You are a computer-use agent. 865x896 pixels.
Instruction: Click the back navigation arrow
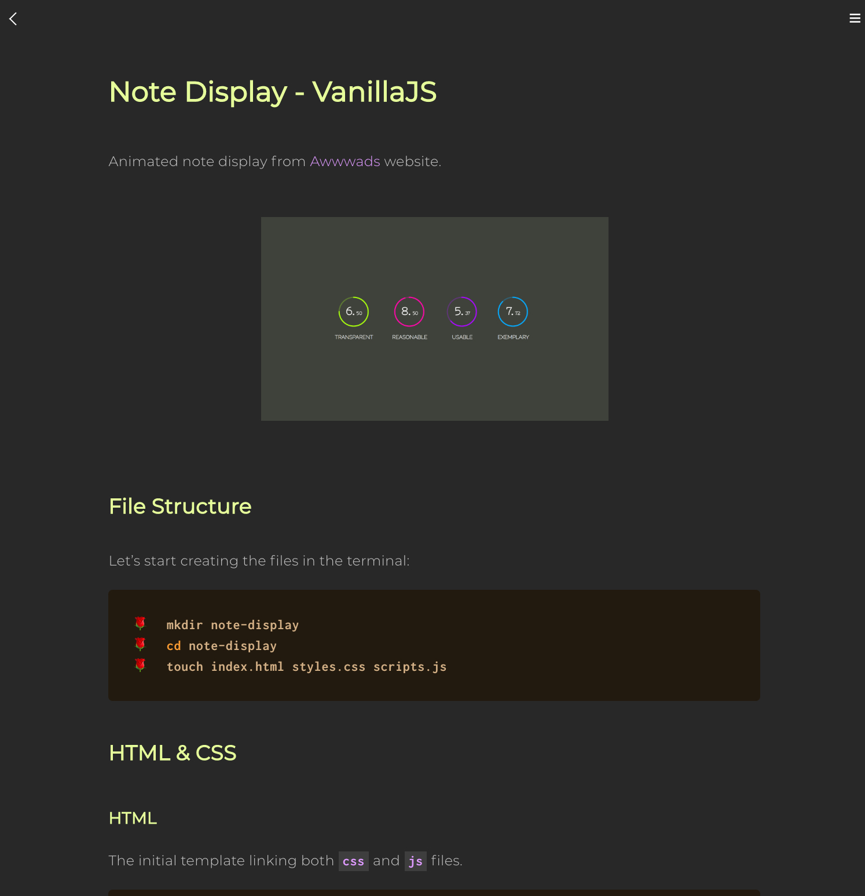13,19
